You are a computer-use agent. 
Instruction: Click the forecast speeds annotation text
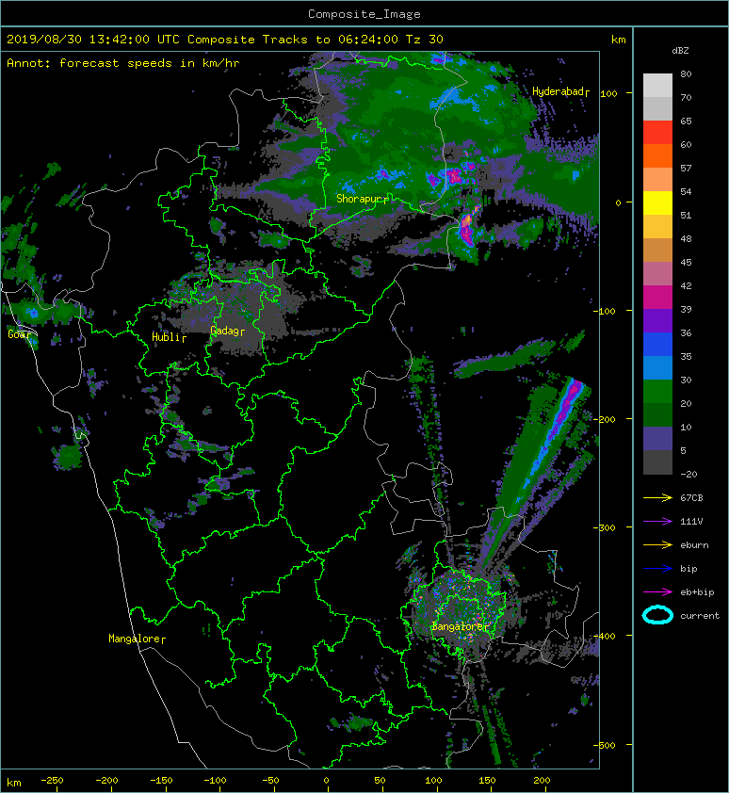pos(123,63)
